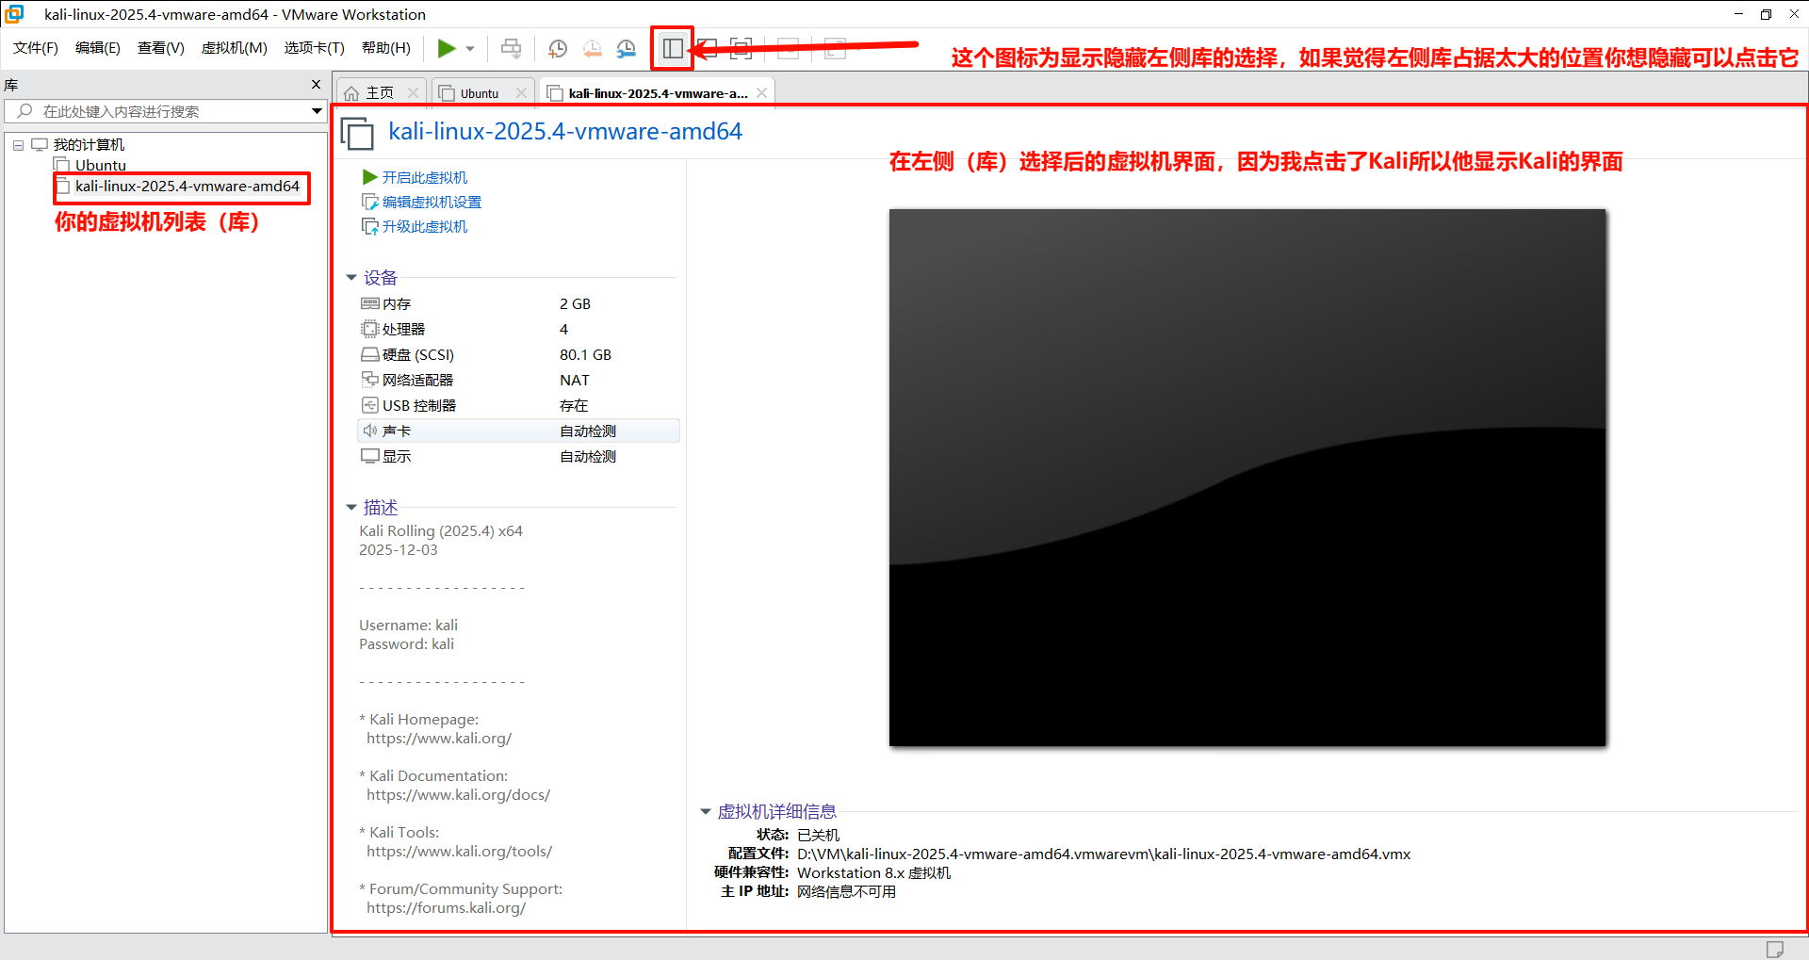Viewport: 1809px width, 960px height.
Task: Click the revert to snapshot icon
Action: [593, 49]
